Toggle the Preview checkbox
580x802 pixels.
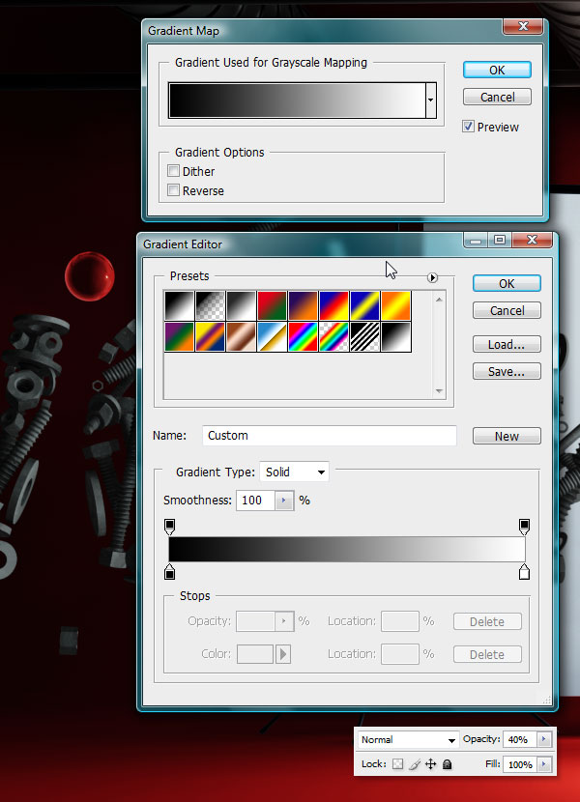point(468,127)
